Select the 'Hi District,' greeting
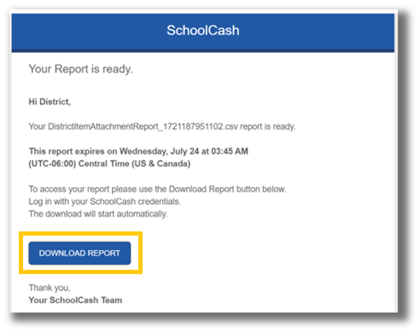 50,102
